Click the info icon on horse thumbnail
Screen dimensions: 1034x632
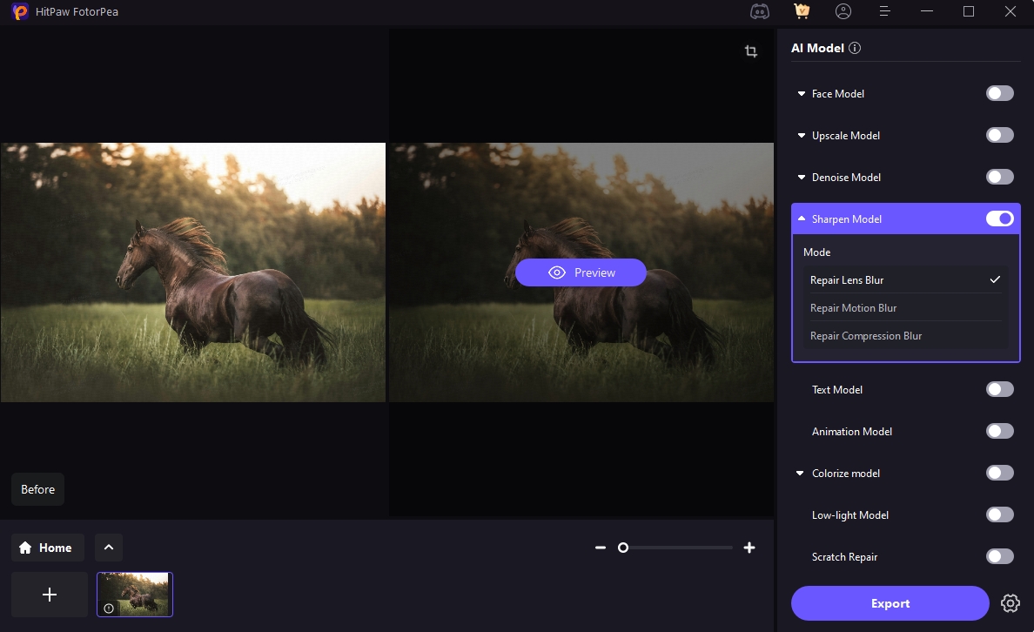[x=109, y=608]
